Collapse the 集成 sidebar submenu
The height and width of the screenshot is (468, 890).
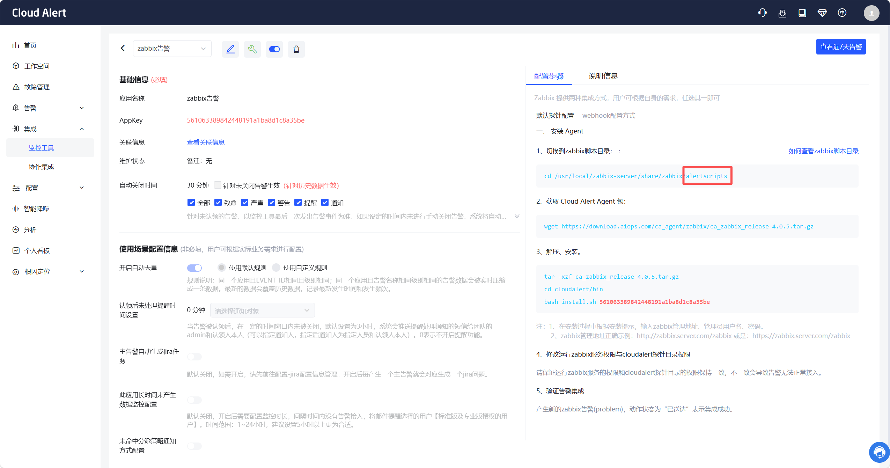(x=82, y=129)
